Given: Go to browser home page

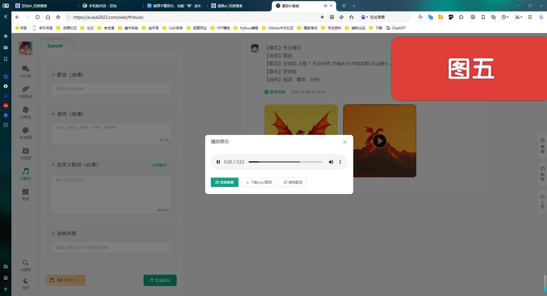Looking at the screenshot, I should click(x=48, y=17).
